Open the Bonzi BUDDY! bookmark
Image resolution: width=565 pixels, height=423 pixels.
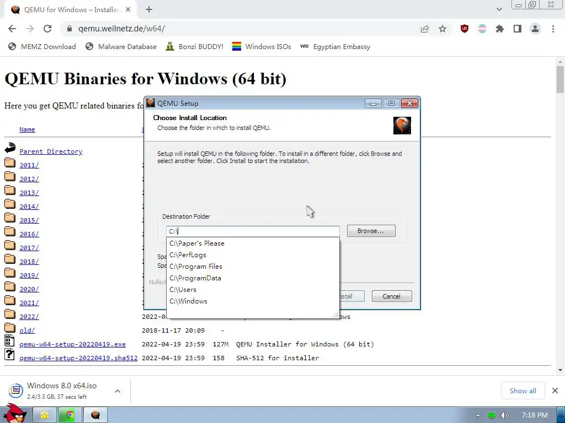point(195,46)
